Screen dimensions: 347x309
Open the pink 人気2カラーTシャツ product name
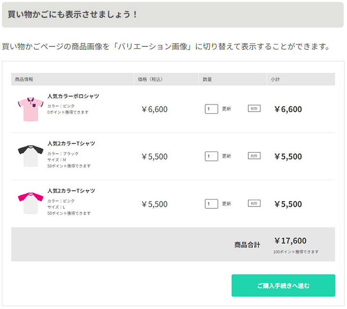tap(71, 191)
